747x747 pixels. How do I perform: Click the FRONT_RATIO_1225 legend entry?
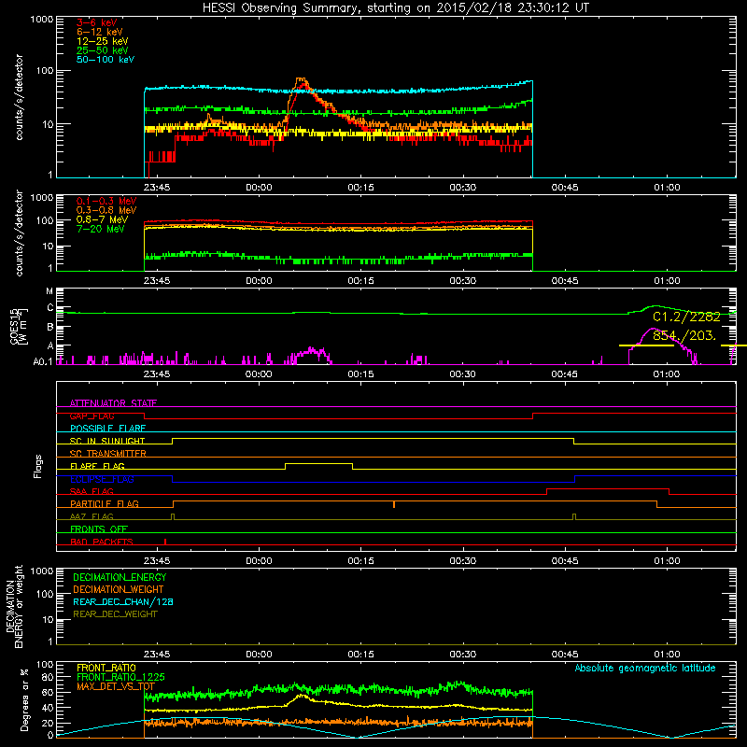[x=120, y=677]
